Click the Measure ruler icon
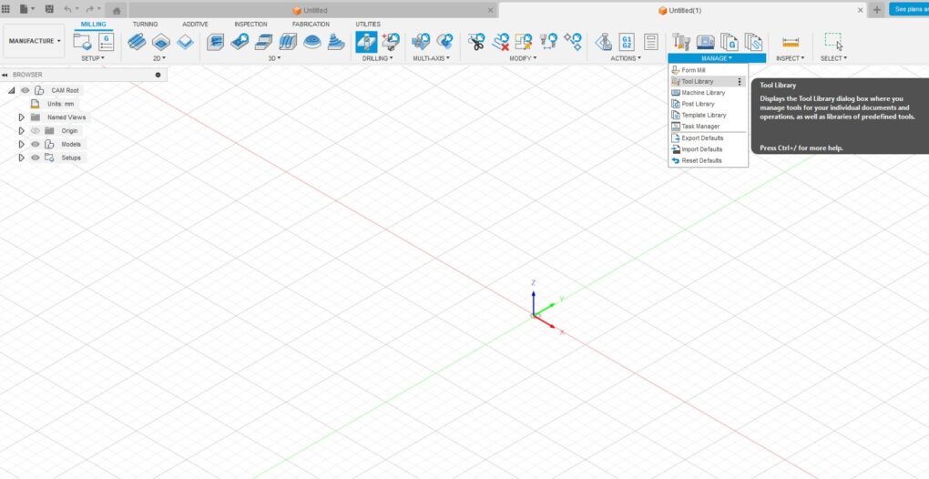 coord(791,42)
